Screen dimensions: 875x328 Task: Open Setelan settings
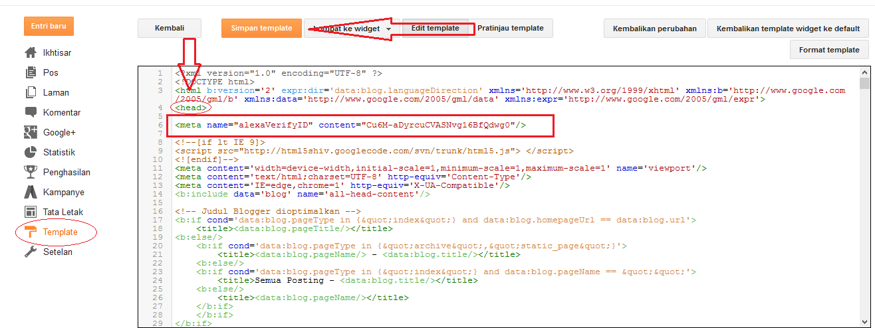58,252
